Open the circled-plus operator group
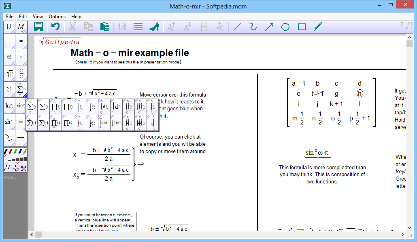 (9, 57)
